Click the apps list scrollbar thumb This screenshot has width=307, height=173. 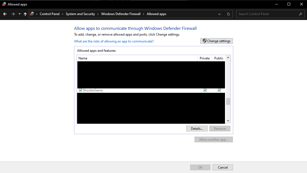(x=228, y=101)
